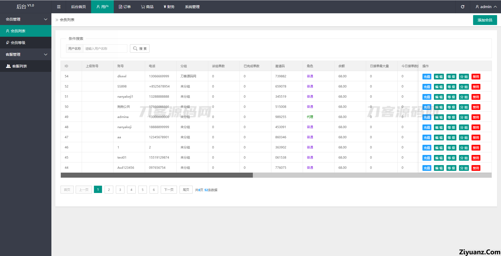The height and width of the screenshot is (256, 501).
Task: Open the 系统管理 top menu
Action: pyautogui.click(x=192, y=7)
